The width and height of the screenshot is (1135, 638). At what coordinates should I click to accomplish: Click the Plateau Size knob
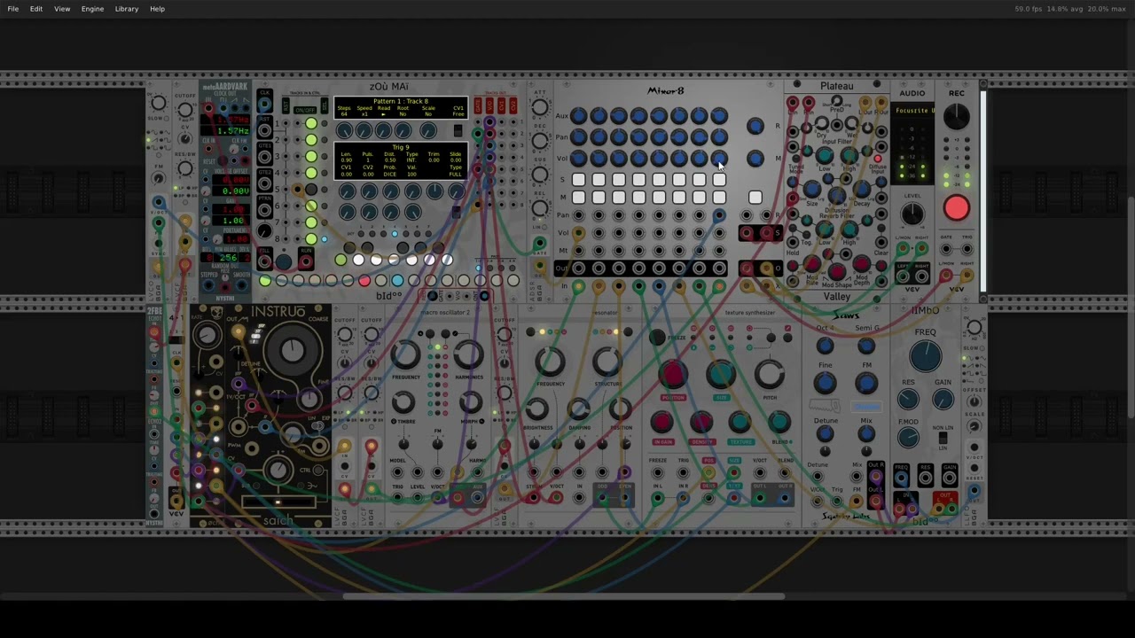pyautogui.click(x=811, y=189)
